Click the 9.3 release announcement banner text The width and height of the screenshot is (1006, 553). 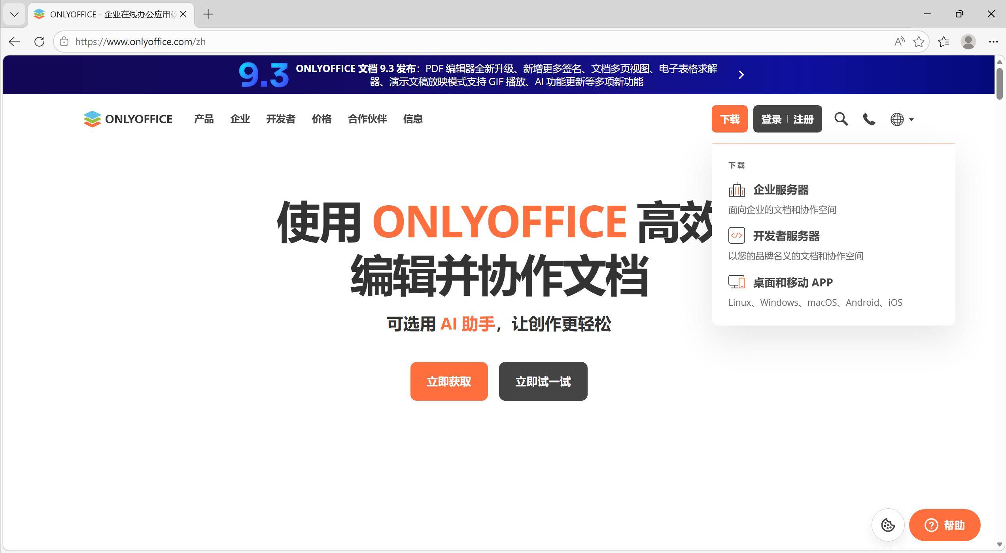coord(506,75)
